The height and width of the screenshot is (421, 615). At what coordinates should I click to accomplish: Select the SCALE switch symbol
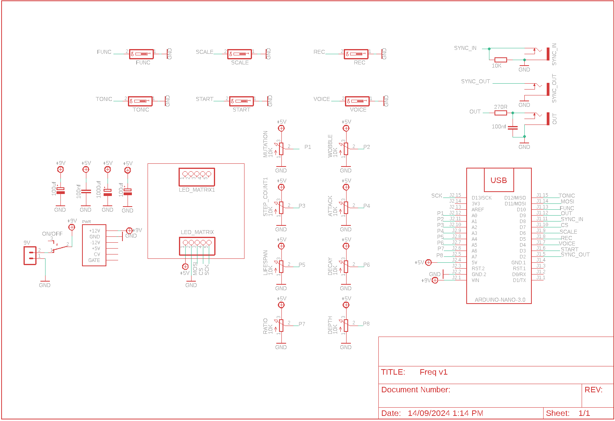tap(239, 54)
